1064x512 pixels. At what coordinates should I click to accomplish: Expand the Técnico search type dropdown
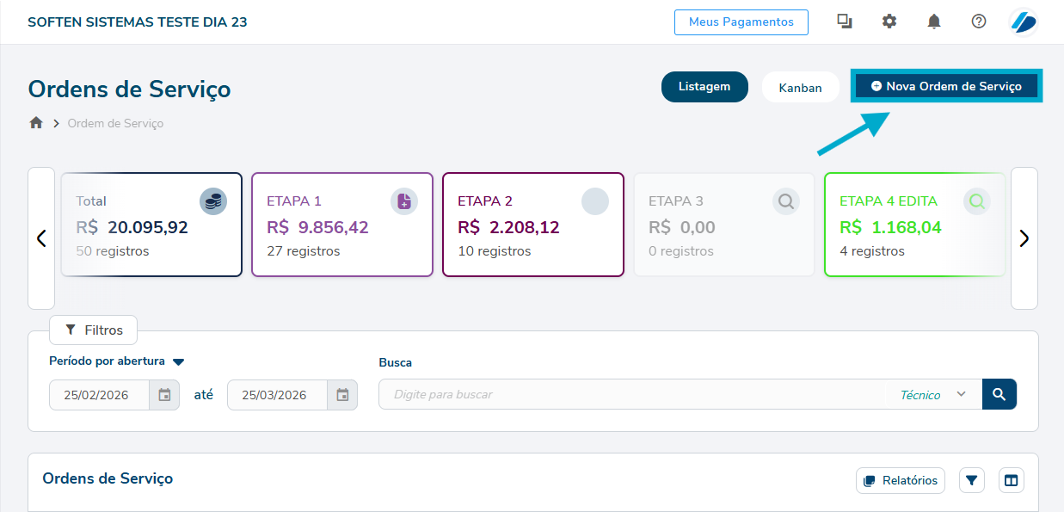pos(933,394)
